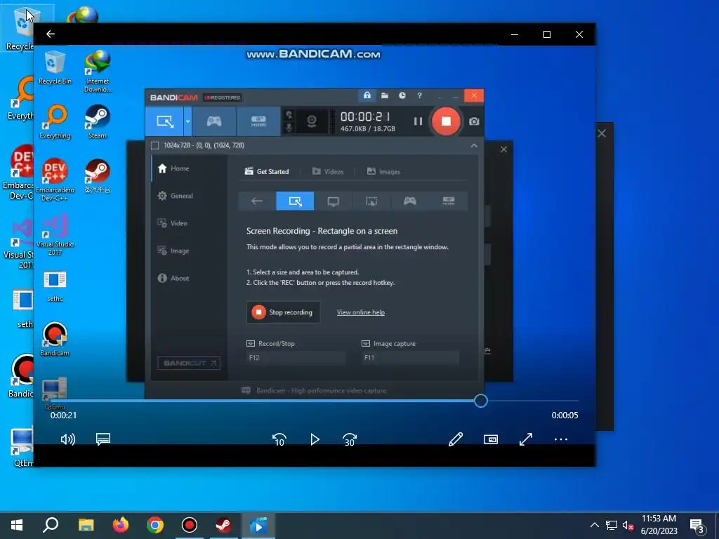Open File Explorer from the taskbar
The width and height of the screenshot is (719, 539).
tap(86, 525)
